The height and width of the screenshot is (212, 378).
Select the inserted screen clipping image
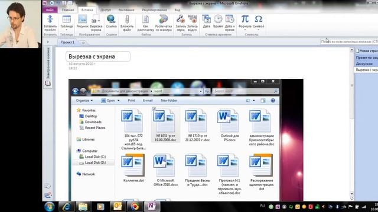[186, 140]
